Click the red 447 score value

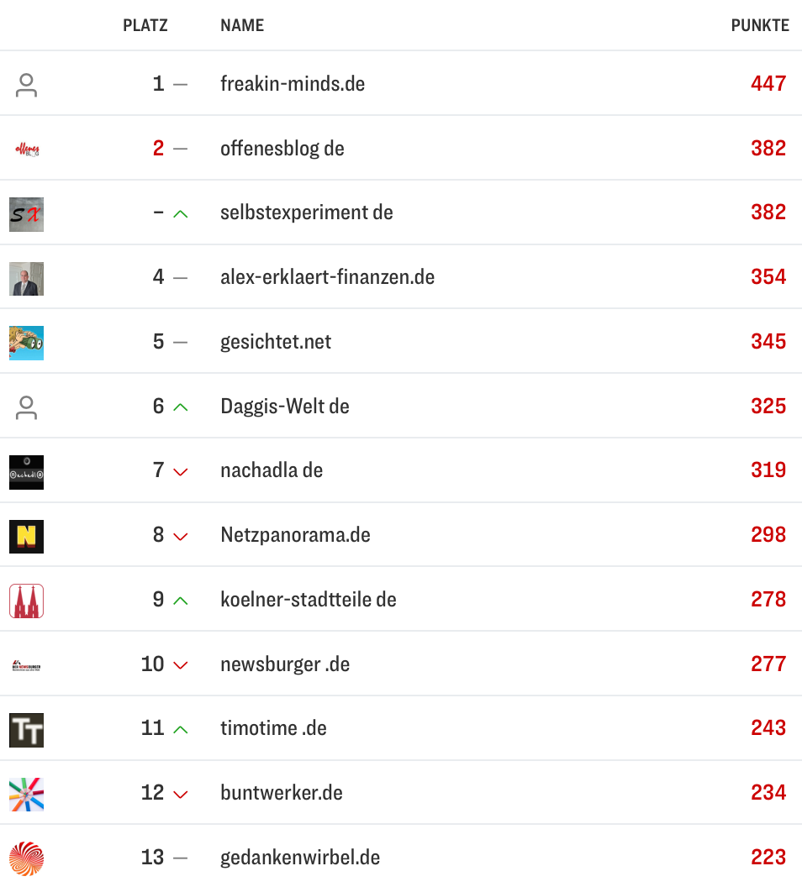click(768, 84)
